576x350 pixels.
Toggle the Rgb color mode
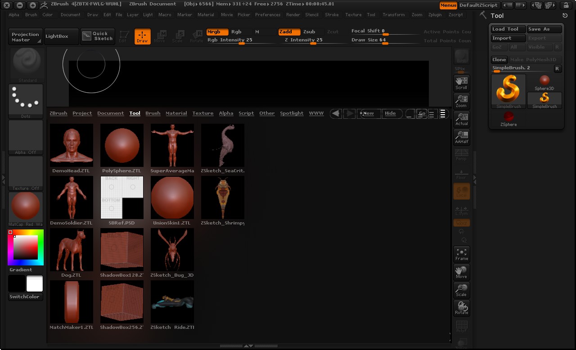(236, 32)
